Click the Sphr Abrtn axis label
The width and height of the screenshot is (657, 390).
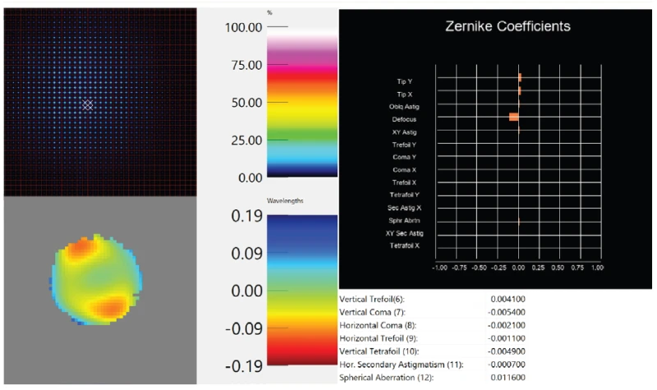coord(410,221)
